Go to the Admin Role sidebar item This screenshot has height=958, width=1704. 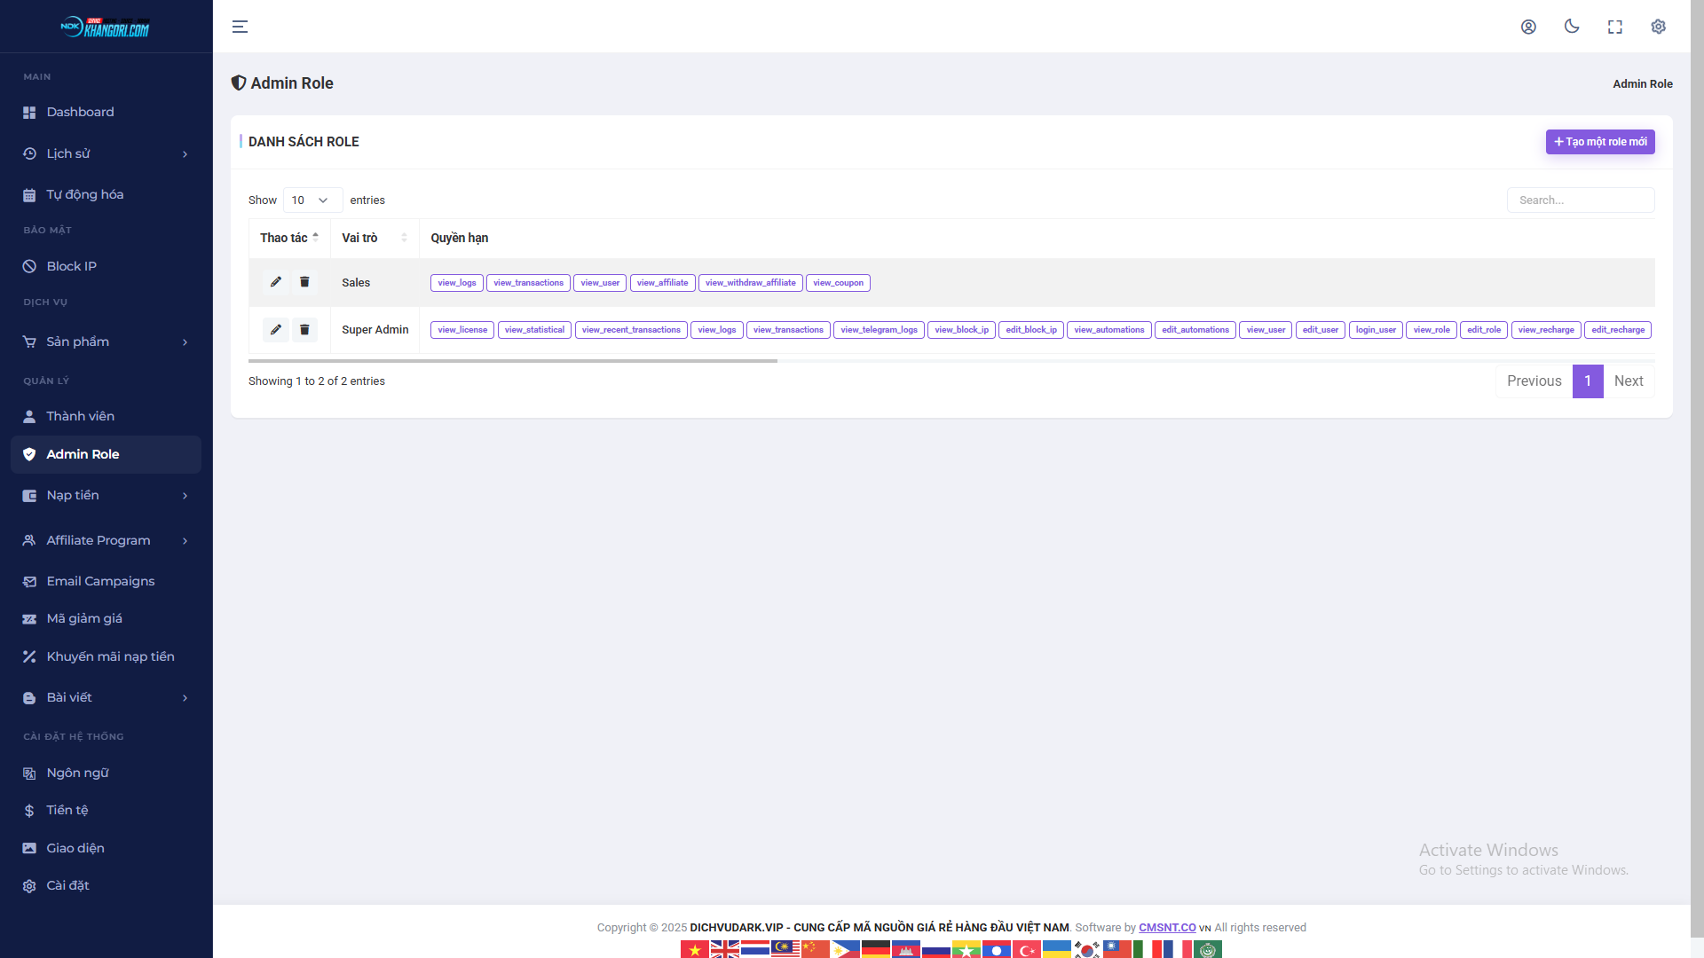click(83, 454)
